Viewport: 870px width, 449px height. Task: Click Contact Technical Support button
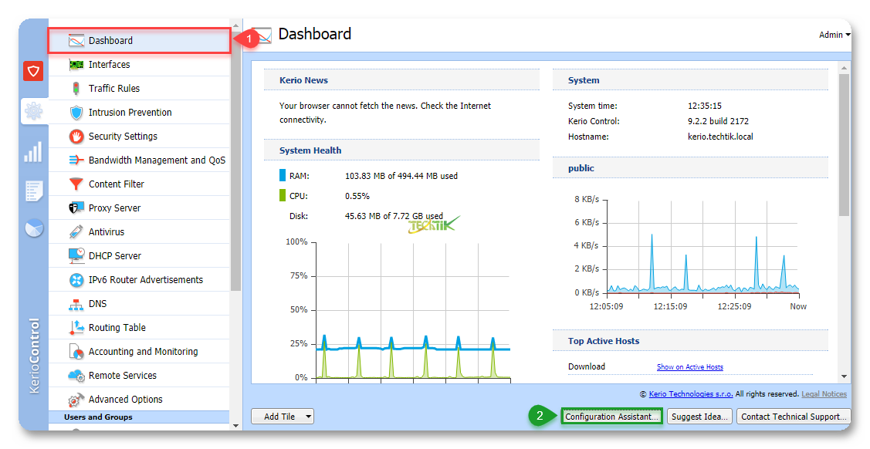point(793,417)
